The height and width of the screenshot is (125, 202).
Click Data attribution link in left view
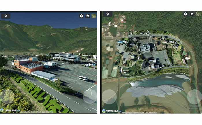pos(47,112)
